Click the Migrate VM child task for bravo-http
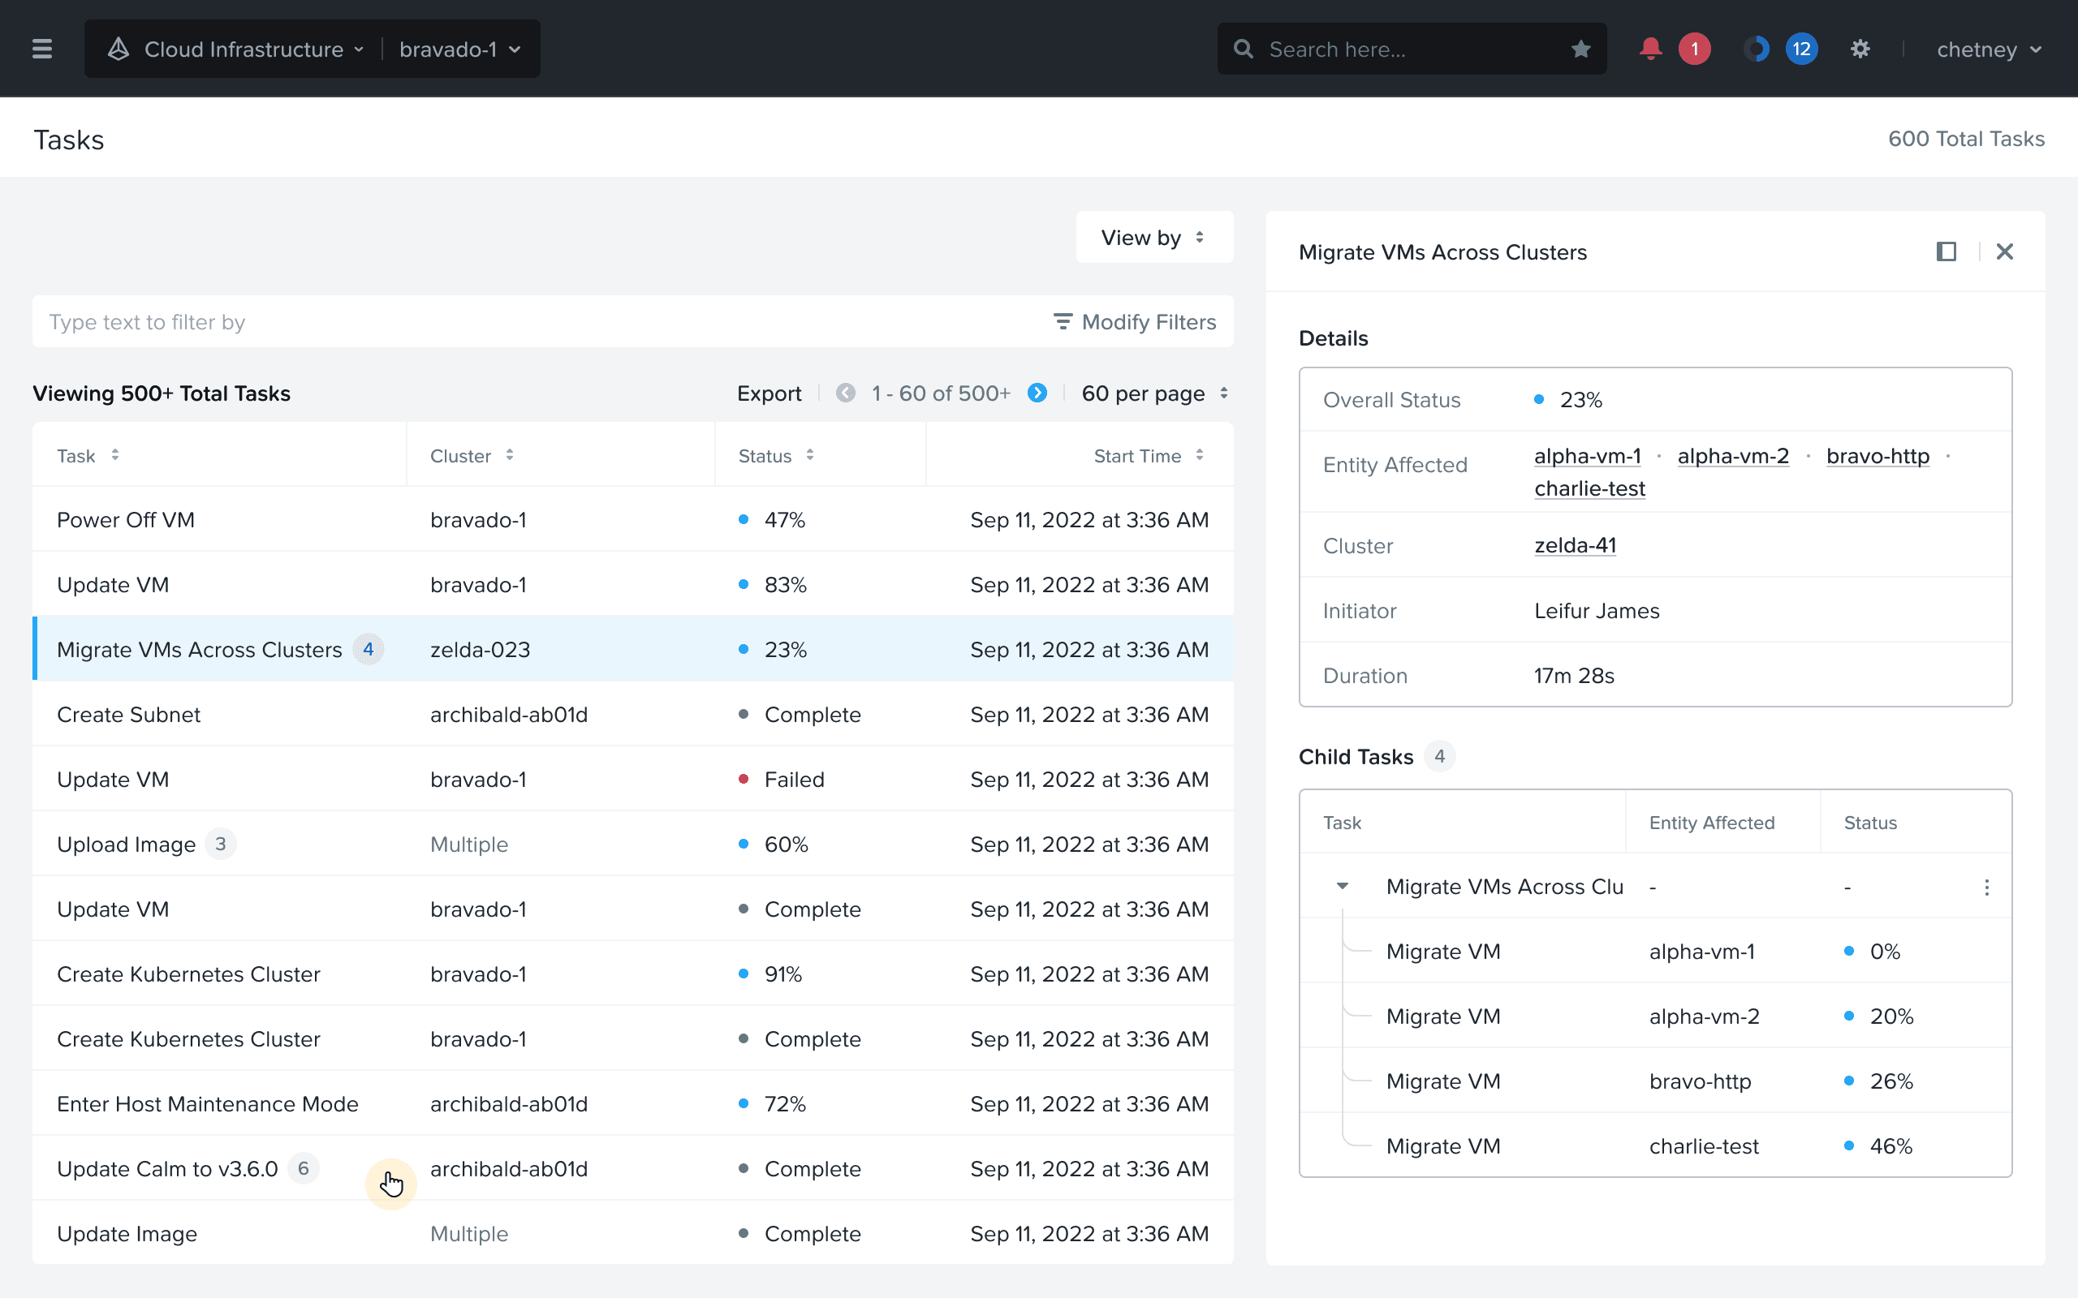This screenshot has height=1298, width=2078. tap(1442, 1081)
